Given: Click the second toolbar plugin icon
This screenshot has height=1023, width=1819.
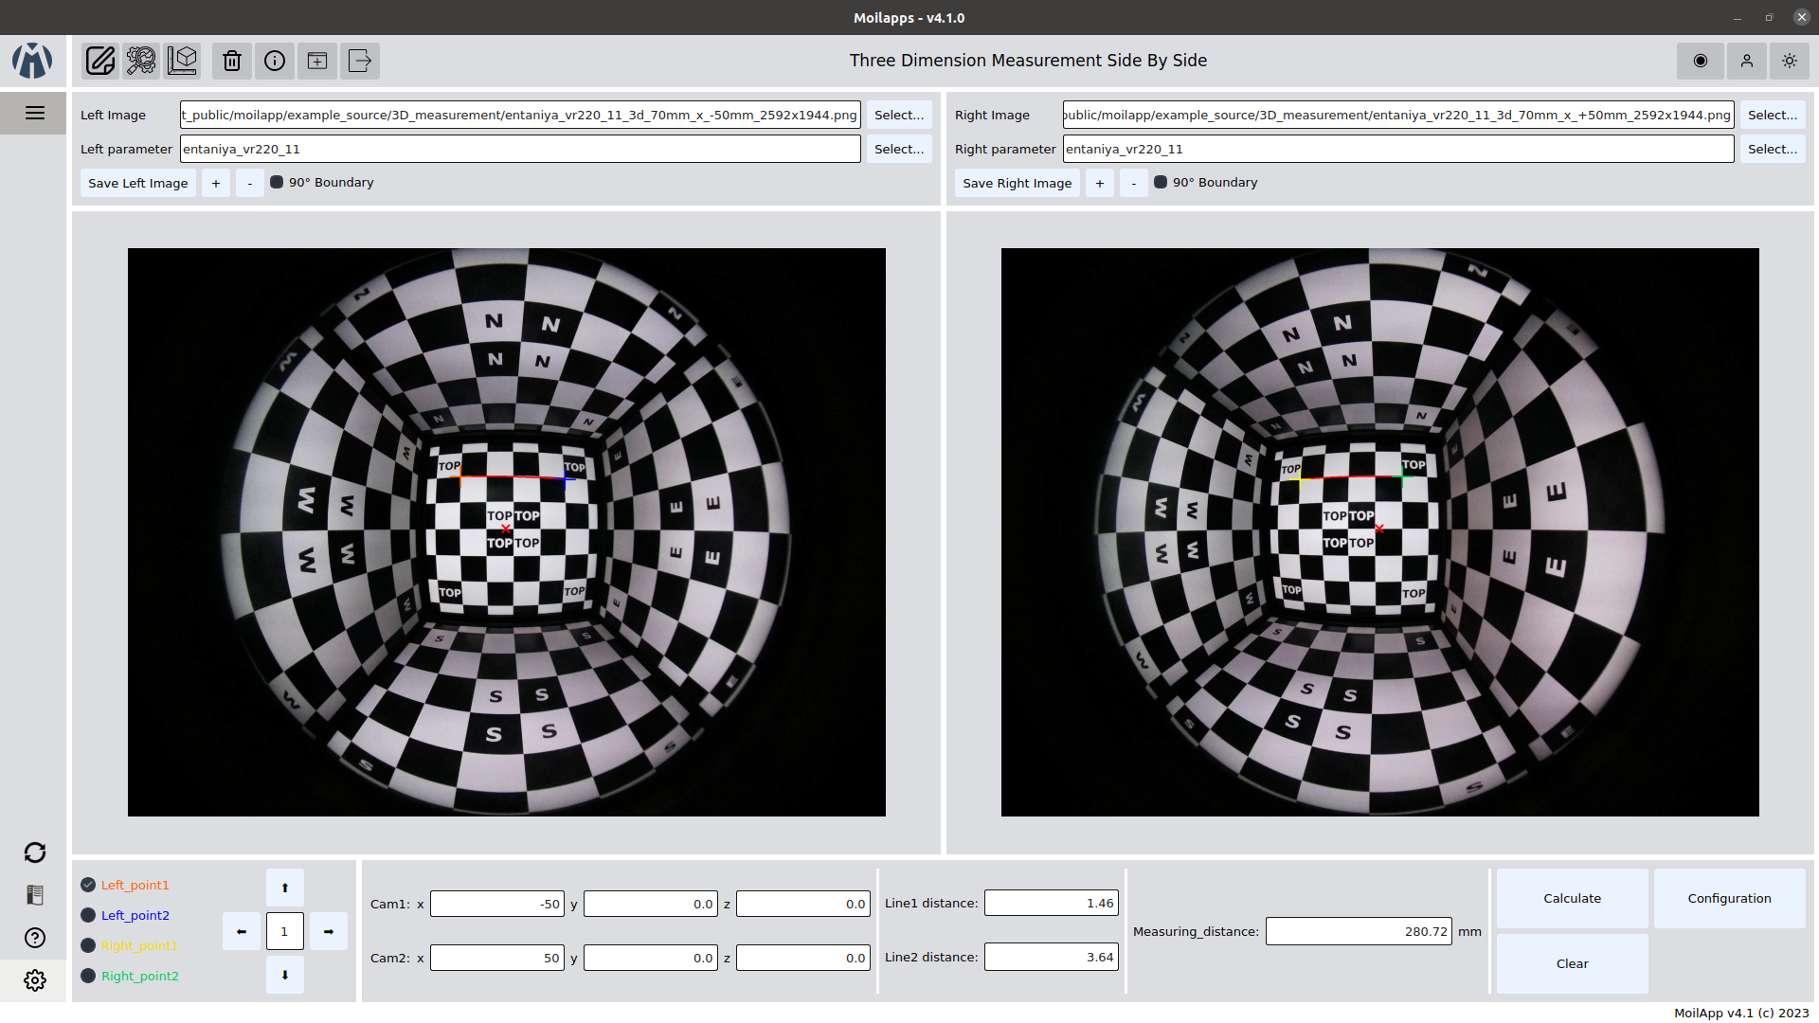Looking at the screenshot, I should 141,61.
